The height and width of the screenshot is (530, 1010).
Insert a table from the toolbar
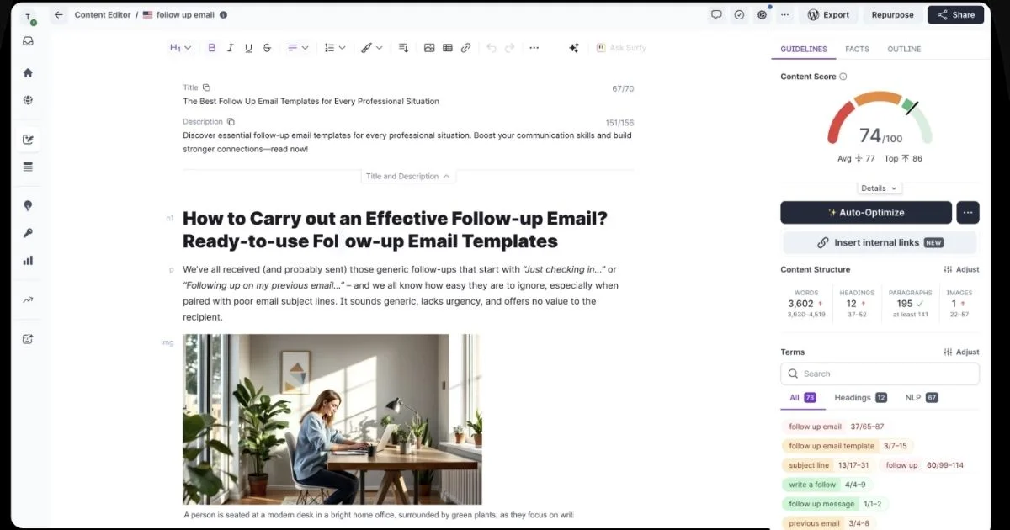click(448, 48)
